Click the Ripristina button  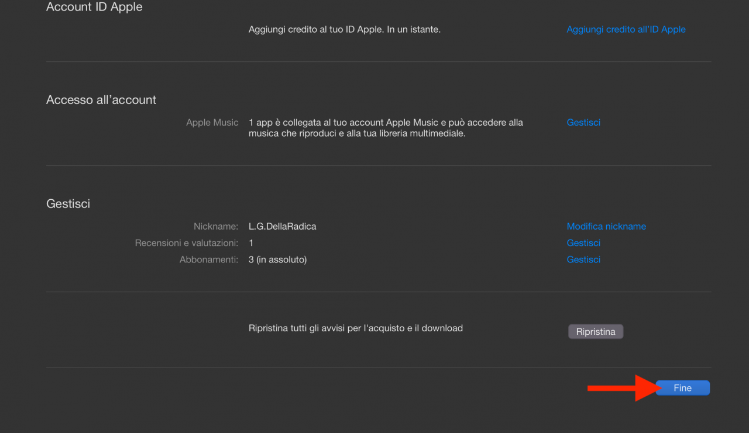pos(596,332)
